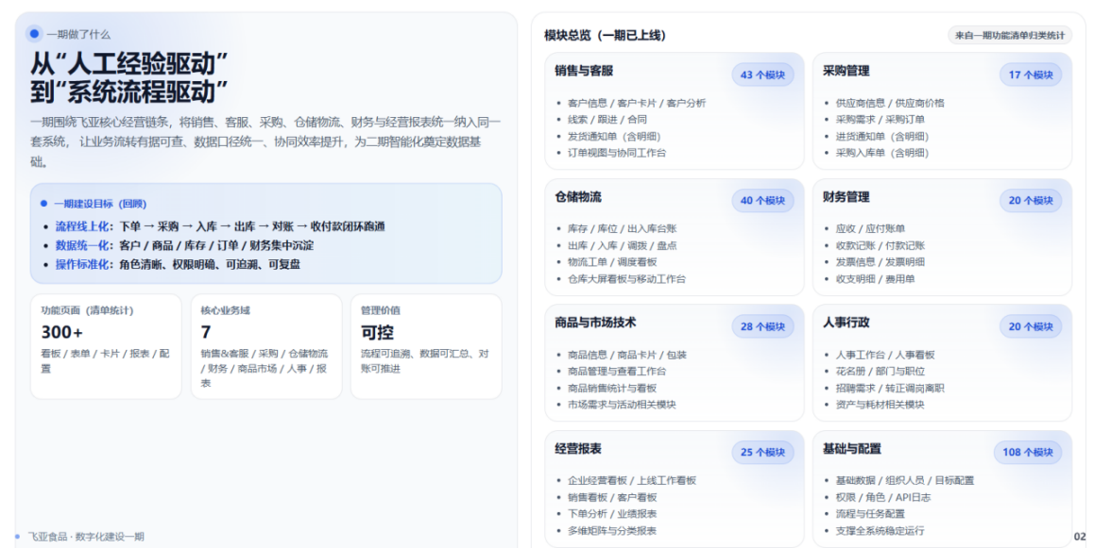Click the page number 02
The width and height of the screenshot is (1094, 548).
1080,537
